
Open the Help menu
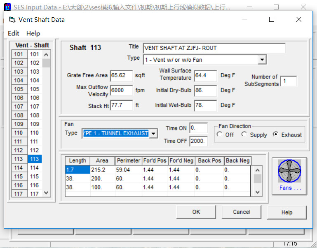[x=33, y=33]
